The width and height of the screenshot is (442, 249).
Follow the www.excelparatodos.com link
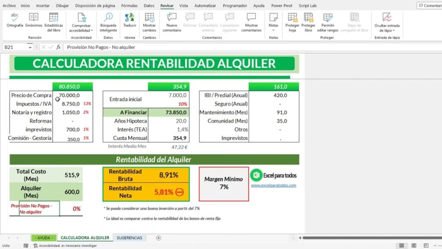(x=273, y=185)
